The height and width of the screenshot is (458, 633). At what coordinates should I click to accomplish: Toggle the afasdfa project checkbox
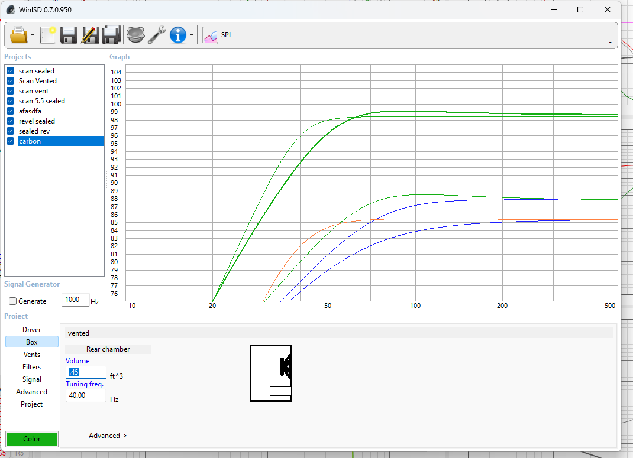click(x=11, y=111)
